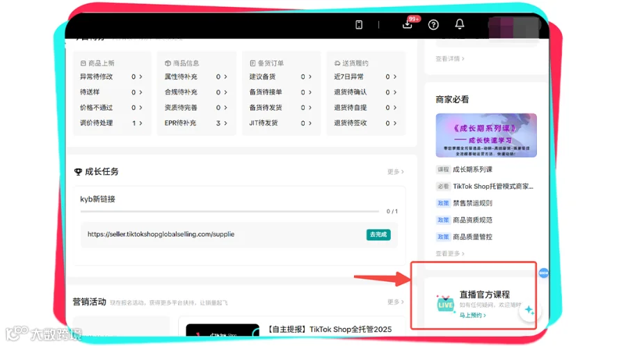626x346 pixels.
Task: Click 马上预约 link under 直播官方课程
Action: pos(472,315)
